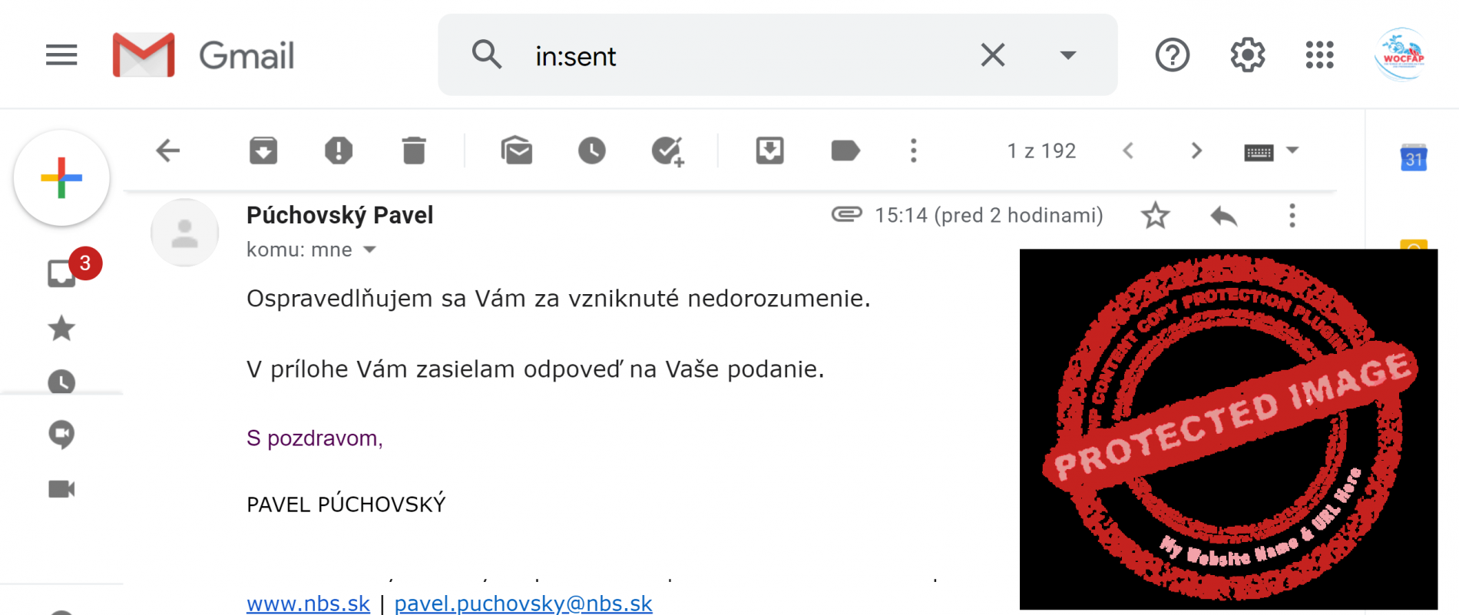The width and height of the screenshot is (1459, 615).
Task: Reply to Púchovský Pavel using the arrow
Action: [x=1224, y=216]
